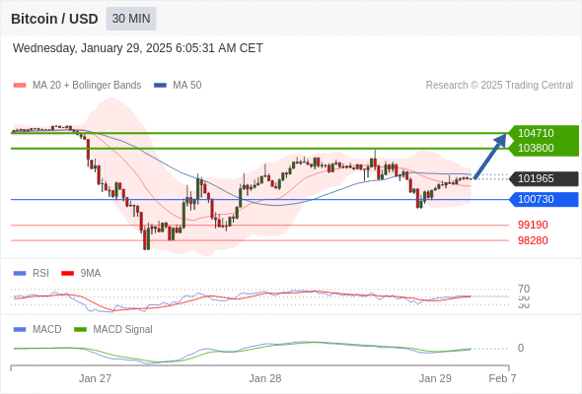Click the Research © 2025 Trading Central credit

point(499,86)
